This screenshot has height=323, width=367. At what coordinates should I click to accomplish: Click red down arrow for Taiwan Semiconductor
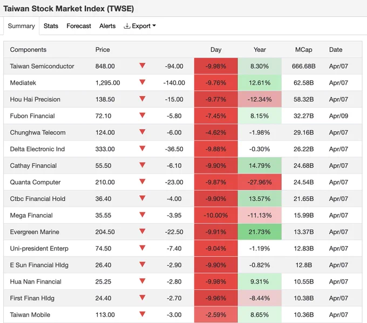pos(142,65)
